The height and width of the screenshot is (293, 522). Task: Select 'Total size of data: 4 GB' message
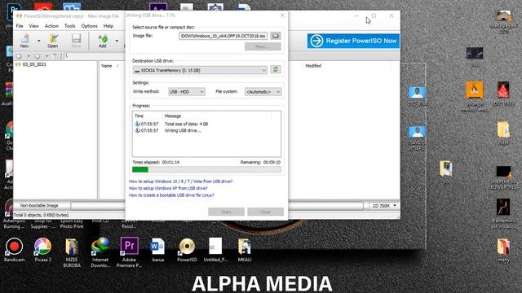(186, 124)
